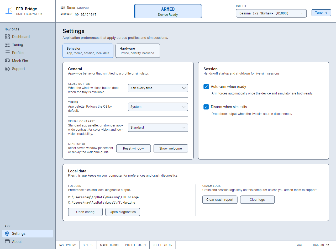Click the SIM Demo source label
This screenshot has height=249, width=336.
point(75,8)
